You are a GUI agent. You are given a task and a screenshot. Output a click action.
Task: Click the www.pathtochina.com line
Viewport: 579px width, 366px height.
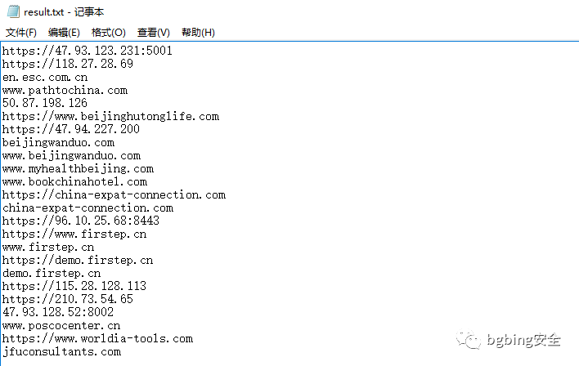pyautogui.click(x=65, y=90)
